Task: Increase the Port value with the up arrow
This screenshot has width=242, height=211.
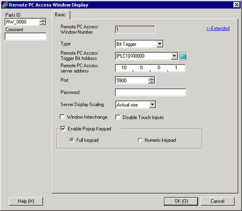Action: point(151,78)
